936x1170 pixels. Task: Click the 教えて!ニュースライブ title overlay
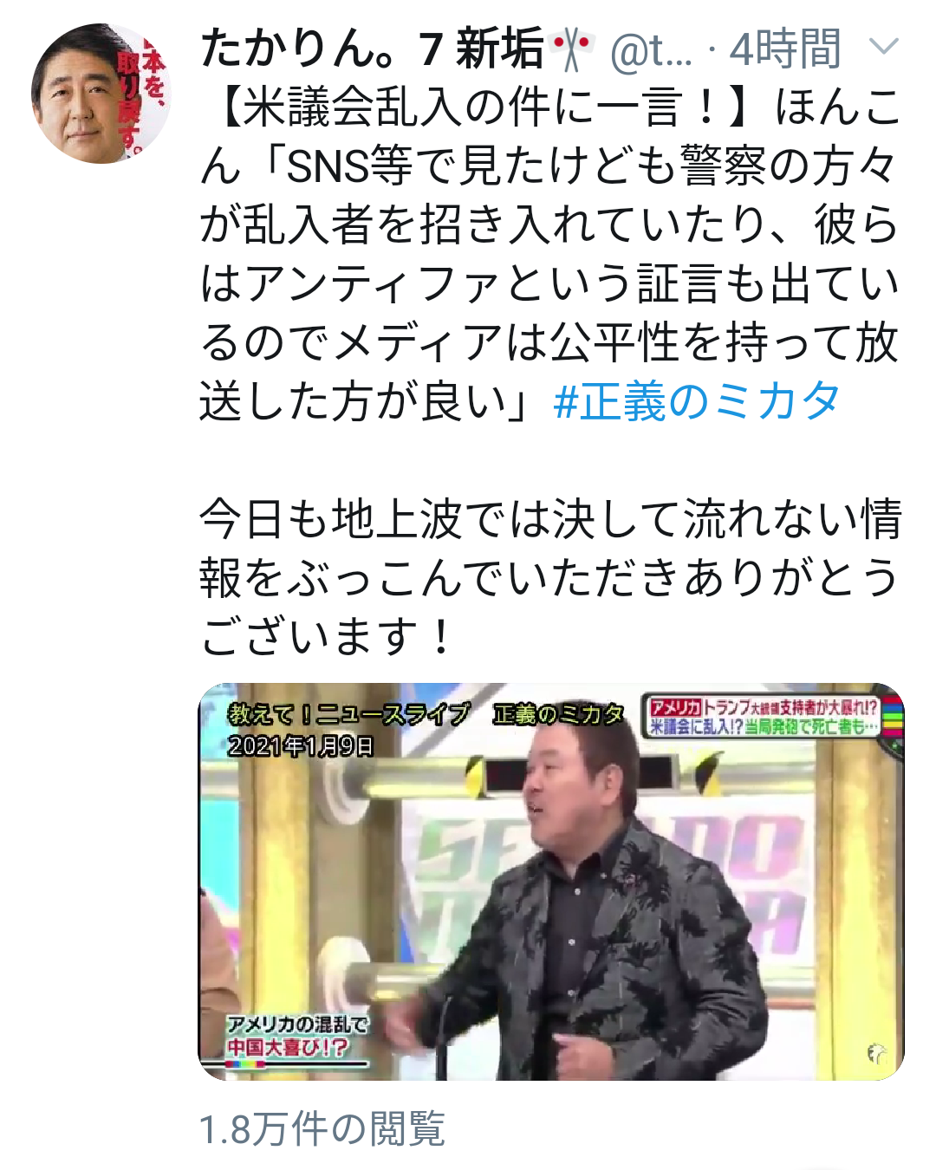[348, 714]
